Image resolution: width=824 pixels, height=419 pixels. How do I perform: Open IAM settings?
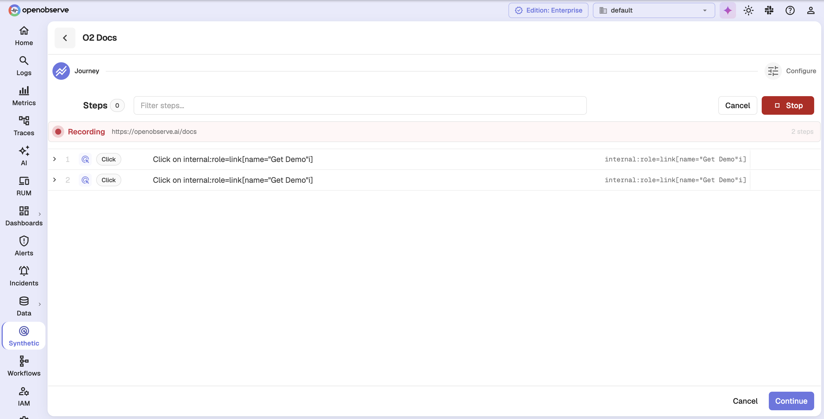point(24,397)
